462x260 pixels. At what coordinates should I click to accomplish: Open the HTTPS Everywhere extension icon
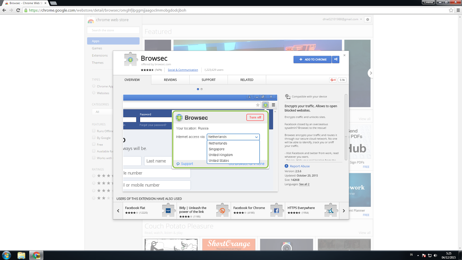(331, 210)
